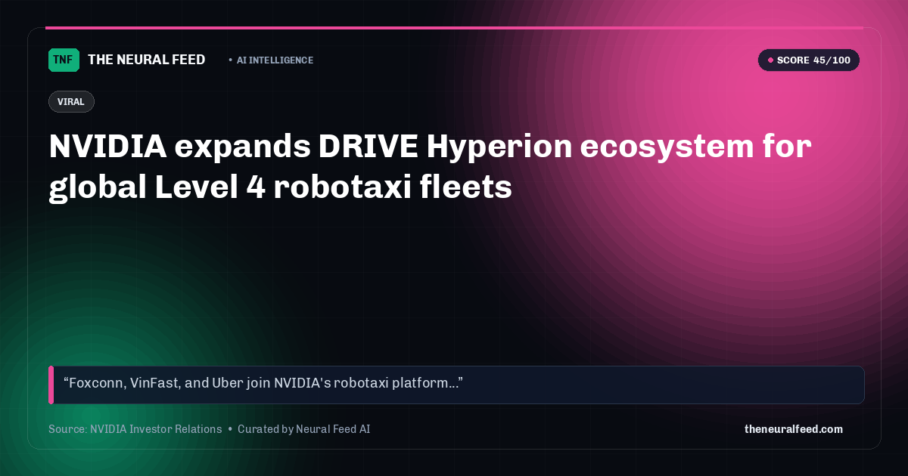Click Source: NVIDIA Investor Relations text

pos(135,429)
